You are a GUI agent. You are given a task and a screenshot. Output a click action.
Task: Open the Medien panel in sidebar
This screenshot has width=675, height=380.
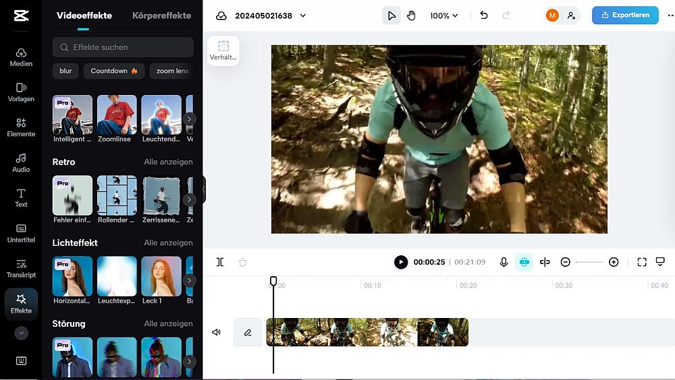point(21,57)
